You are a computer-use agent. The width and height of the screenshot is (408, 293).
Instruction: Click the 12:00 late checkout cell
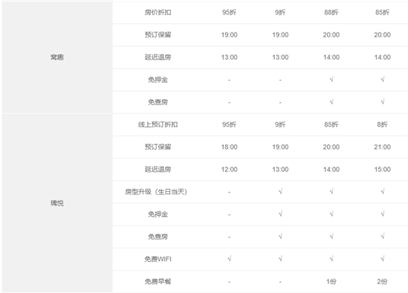click(229, 169)
